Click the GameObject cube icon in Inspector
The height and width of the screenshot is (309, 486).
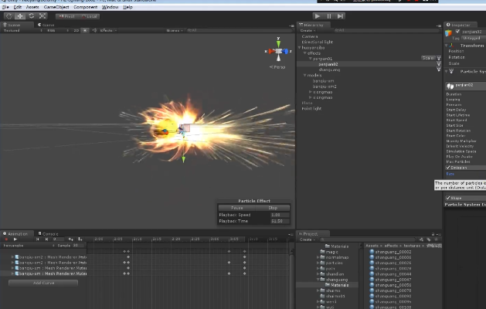tap(448, 33)
